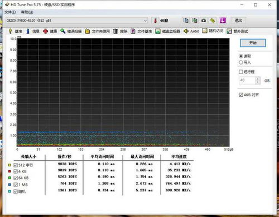279x217 pixels.
Task: Uncheck the 1 MB transfer size checkbox
Action: (16, 185)
